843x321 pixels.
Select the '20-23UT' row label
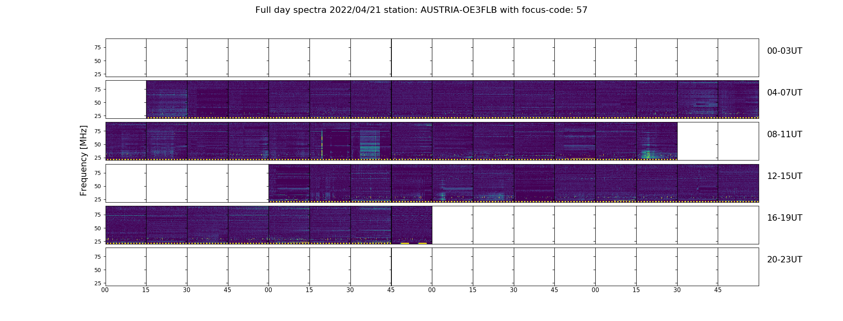pyautogui.click(x=784, y=260)
